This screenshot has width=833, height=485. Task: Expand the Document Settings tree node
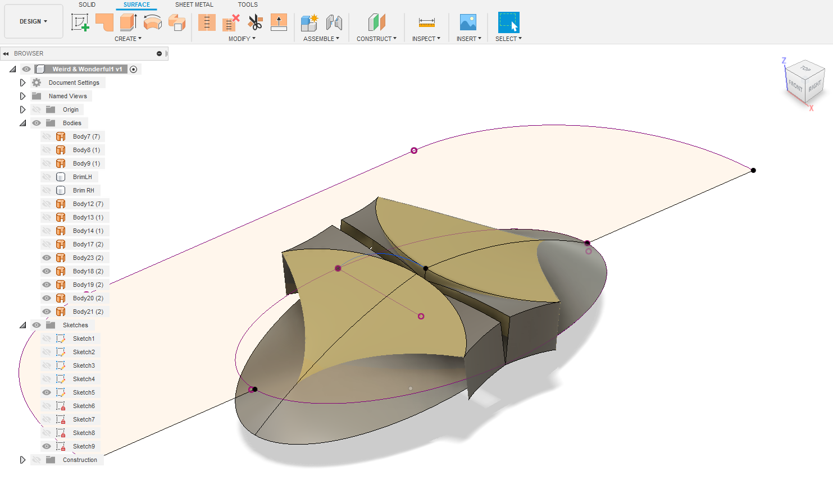pos(22,83)
